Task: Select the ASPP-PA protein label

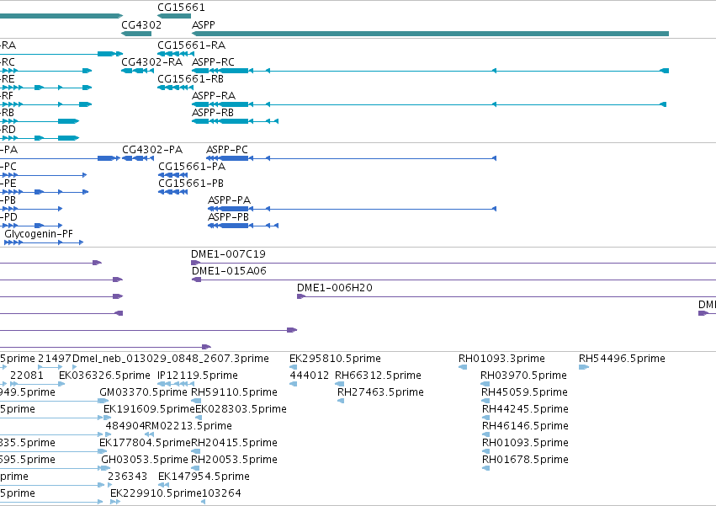Action: pos(229,200)
